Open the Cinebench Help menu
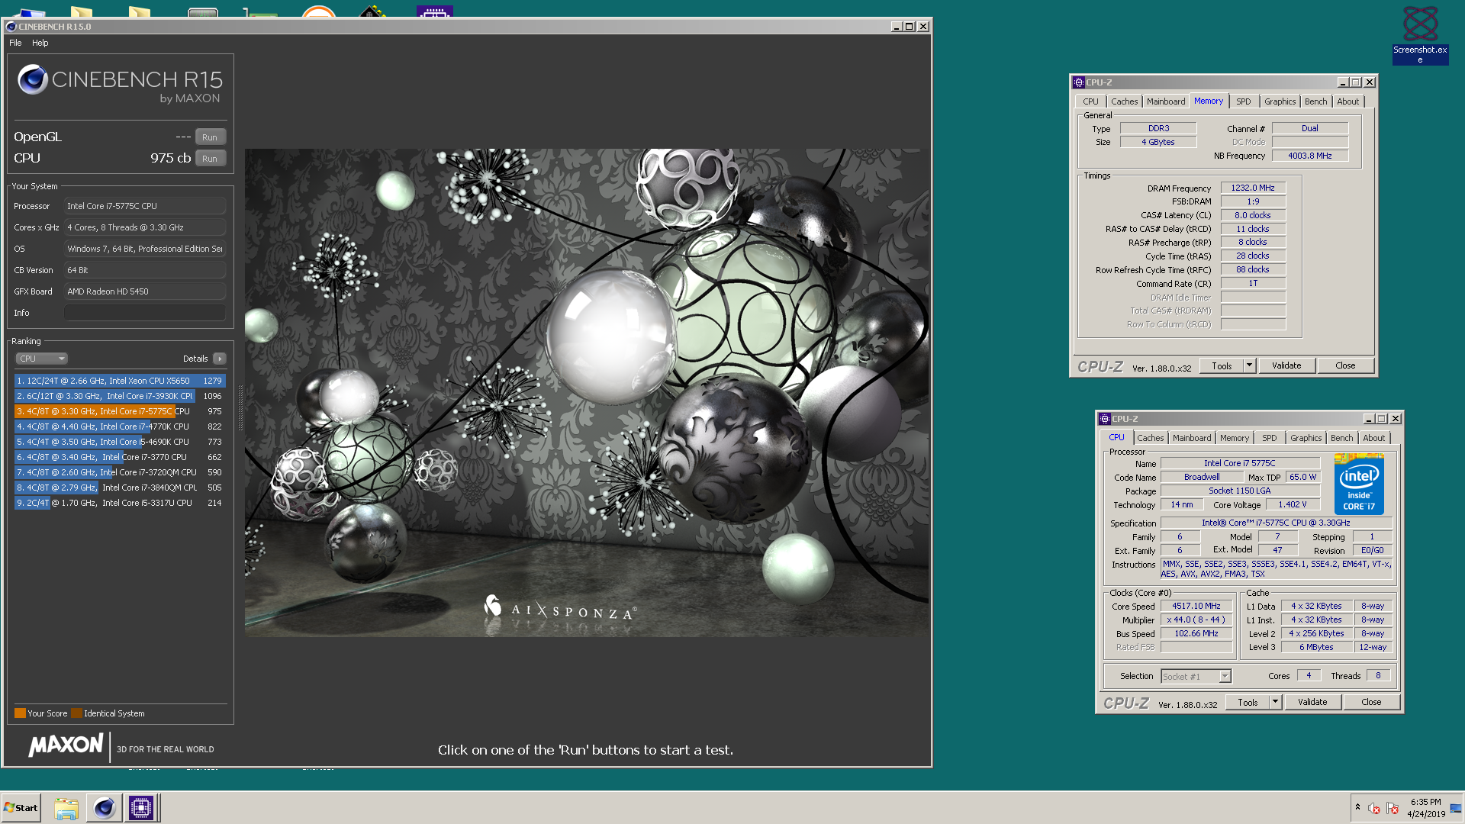The image size is (1465, 824). (x=40, y=43)
